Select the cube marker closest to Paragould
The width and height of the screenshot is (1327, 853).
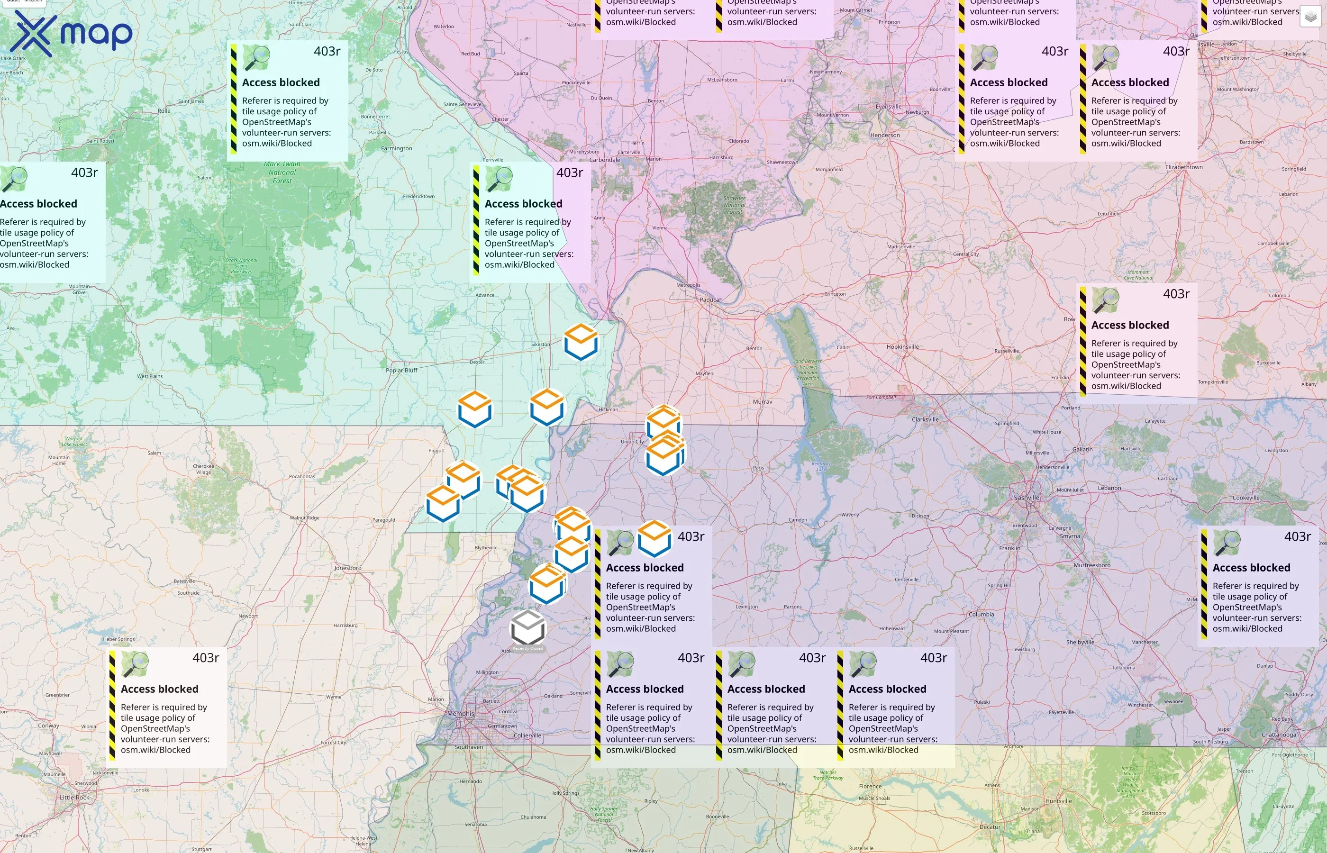click(x=443, y=503)
